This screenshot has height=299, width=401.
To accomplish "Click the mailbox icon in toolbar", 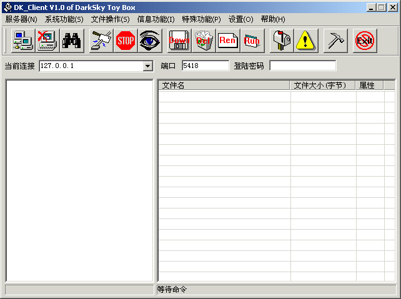I will [282, 41].
